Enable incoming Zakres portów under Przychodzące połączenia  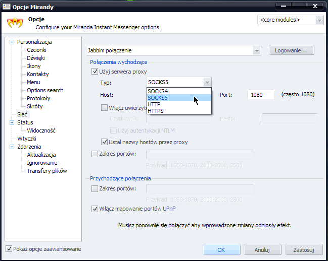[x=95, y=188]
